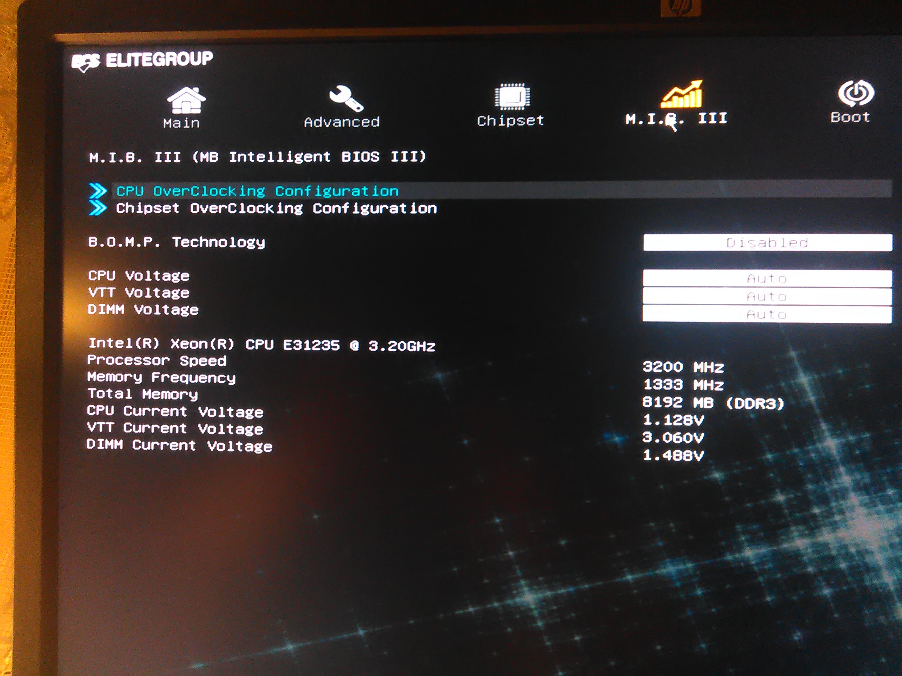Image resolution: width=902 pixels, height=676 pixels.
Task: Select the B.O.M.P. Technology label
Action: point(176,242)
